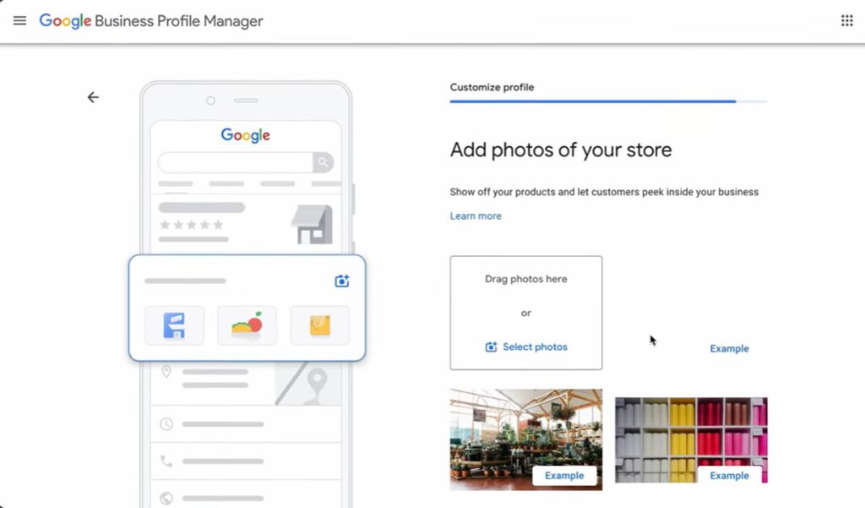Click the Example label on the greenhouse photo
The image size is (865, 508).
[566, 476]
